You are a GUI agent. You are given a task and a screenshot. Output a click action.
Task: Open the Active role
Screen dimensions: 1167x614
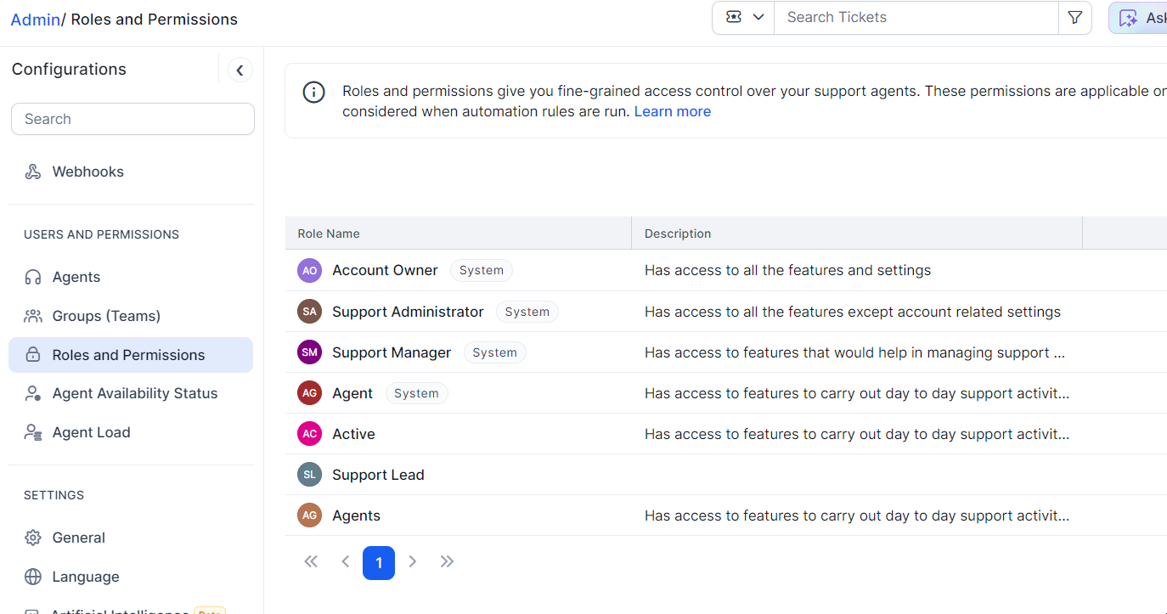click(x=353, y=434)
